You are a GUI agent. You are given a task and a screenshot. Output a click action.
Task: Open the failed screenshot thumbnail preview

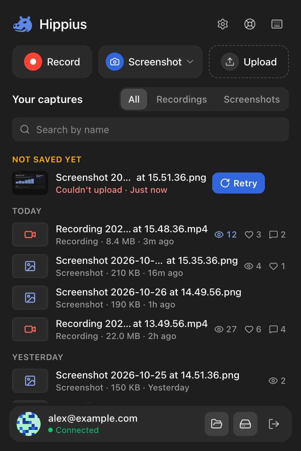click(x=30, y=183)
